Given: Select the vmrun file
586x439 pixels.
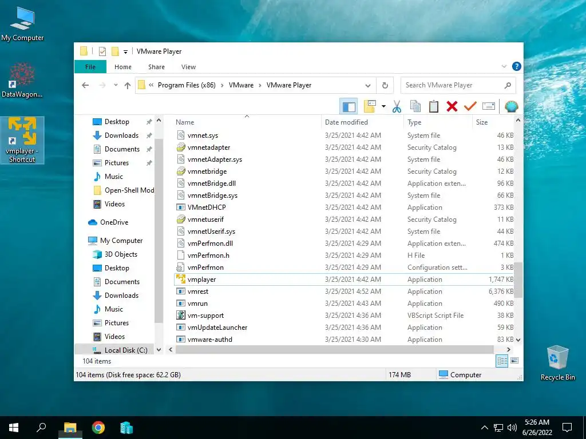Looking at the screenshot, I should pos(344,304).
